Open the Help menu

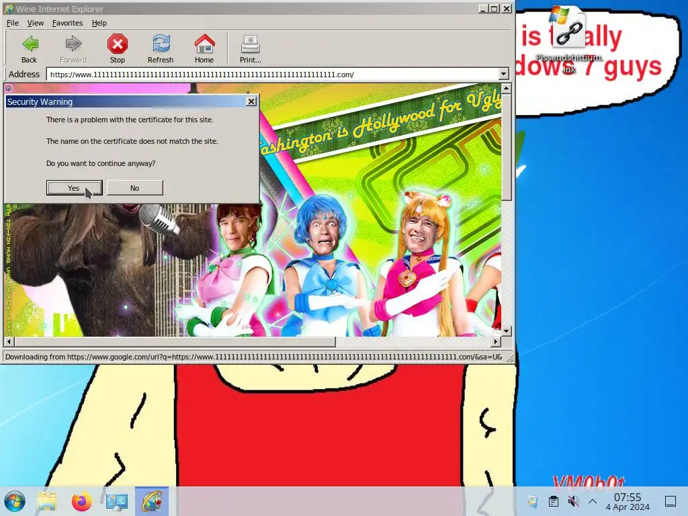pos(99,23)
